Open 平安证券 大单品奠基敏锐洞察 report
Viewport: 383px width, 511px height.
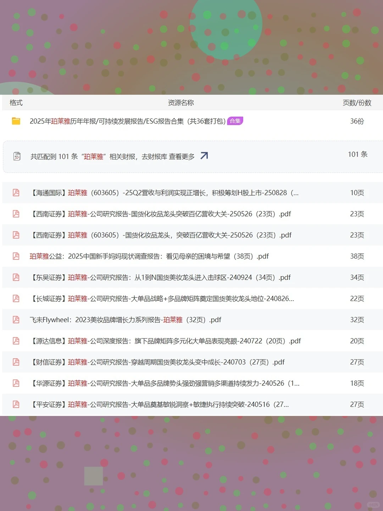coord(159,404)
